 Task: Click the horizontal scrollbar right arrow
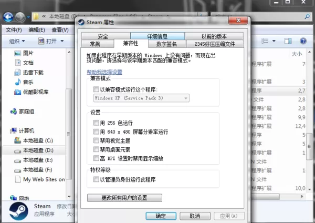[x=302, y=196]
